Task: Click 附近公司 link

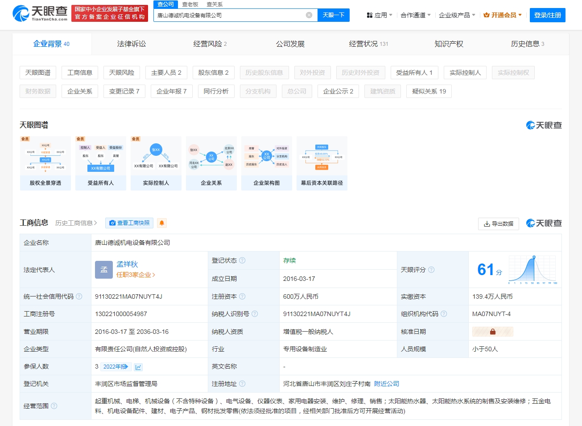Action: coord(387,384)
